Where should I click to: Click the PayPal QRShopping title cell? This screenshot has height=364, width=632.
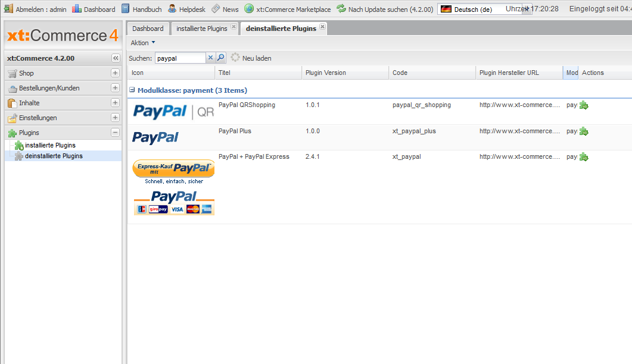pos(247,105)
